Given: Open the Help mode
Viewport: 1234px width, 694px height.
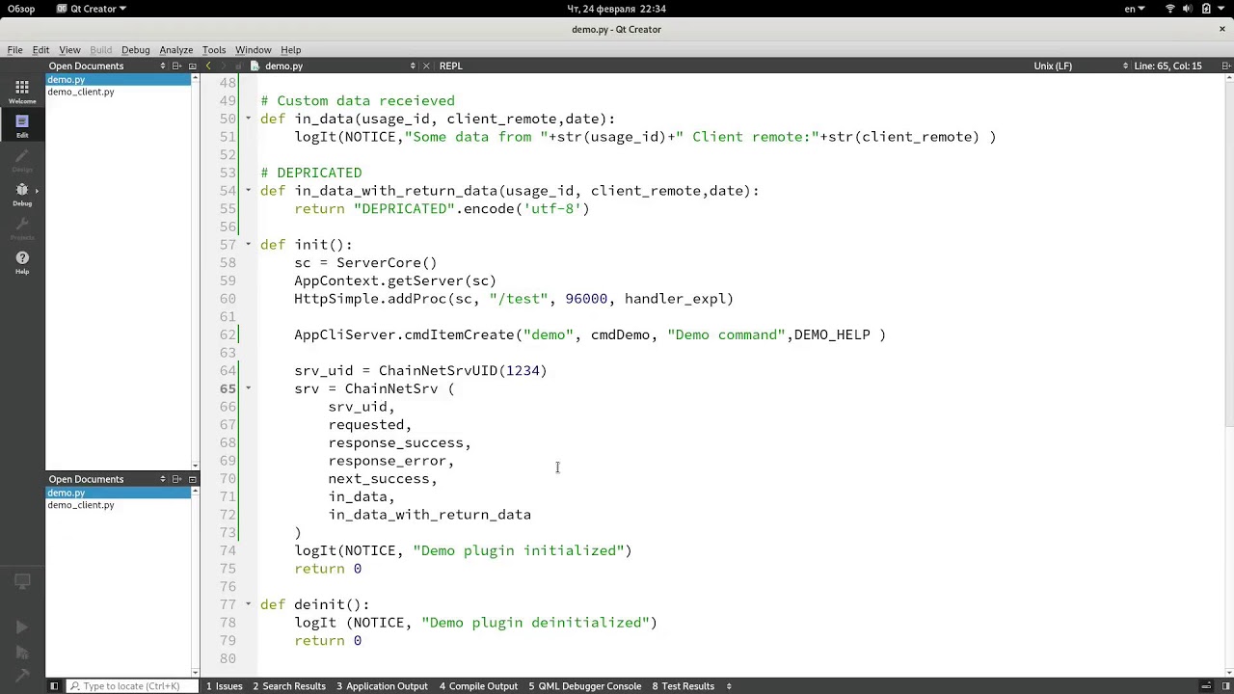Looking at the screenshot, I should pyautogui.click(x=22, y=262).
